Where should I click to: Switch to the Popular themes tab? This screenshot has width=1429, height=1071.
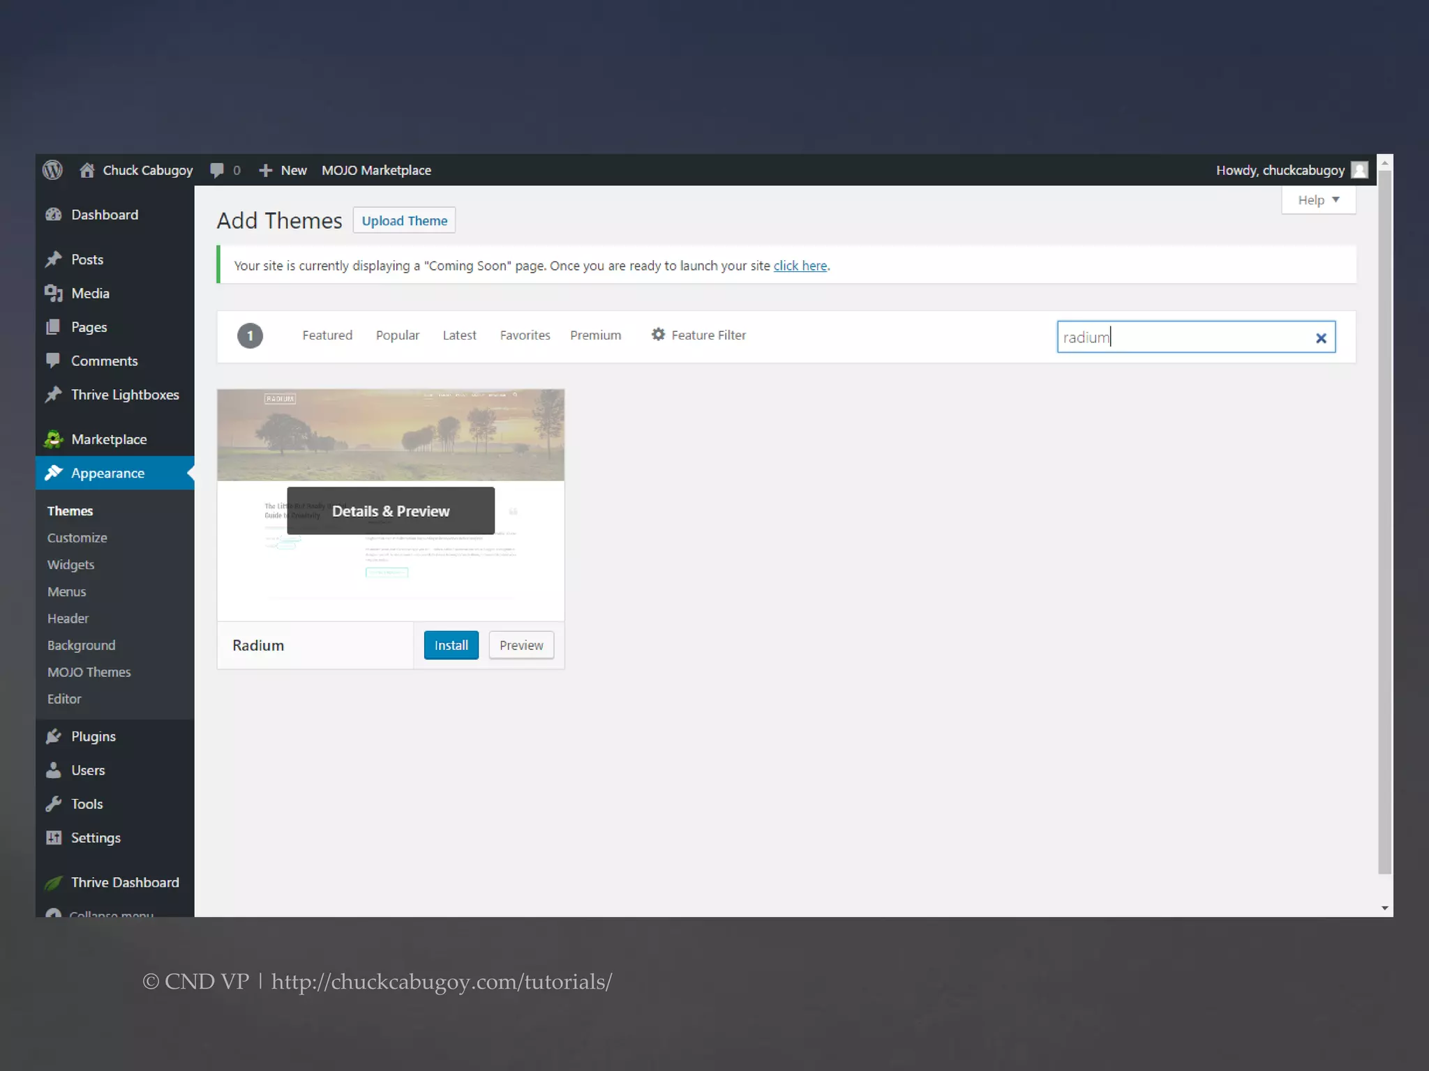(398, 335)
